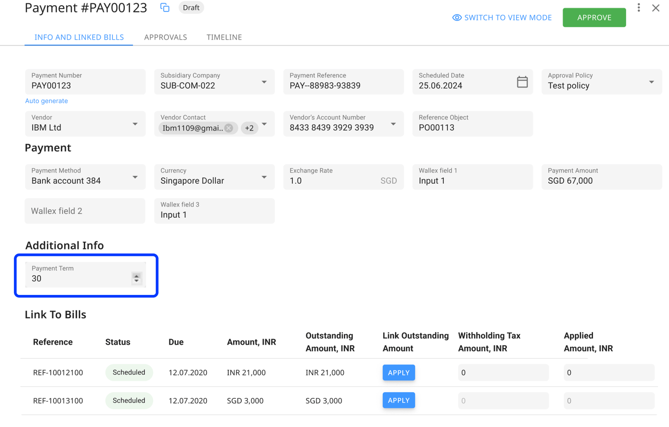Click Applied Amount field for REF-10013100
The image size is (669, 427).
point(609,401)
